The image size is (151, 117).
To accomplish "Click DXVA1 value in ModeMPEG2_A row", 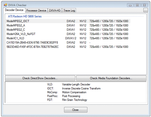I will (71, 25).
